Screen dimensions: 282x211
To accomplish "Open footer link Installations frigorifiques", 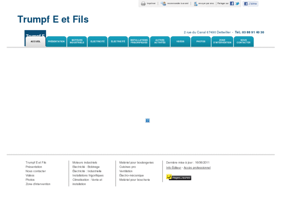I will (88, 175).
